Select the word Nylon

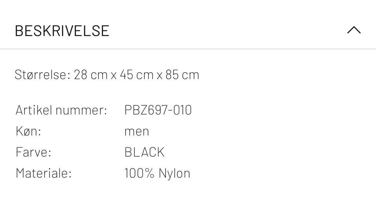click(174, 173)
